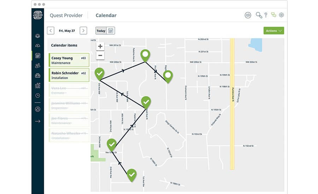Go to previous day arrow
The image size is (318, 194).
(51, 31)
